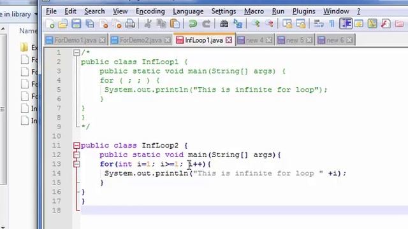Toggle word wrap toolbar icon

tap(319, 24)
